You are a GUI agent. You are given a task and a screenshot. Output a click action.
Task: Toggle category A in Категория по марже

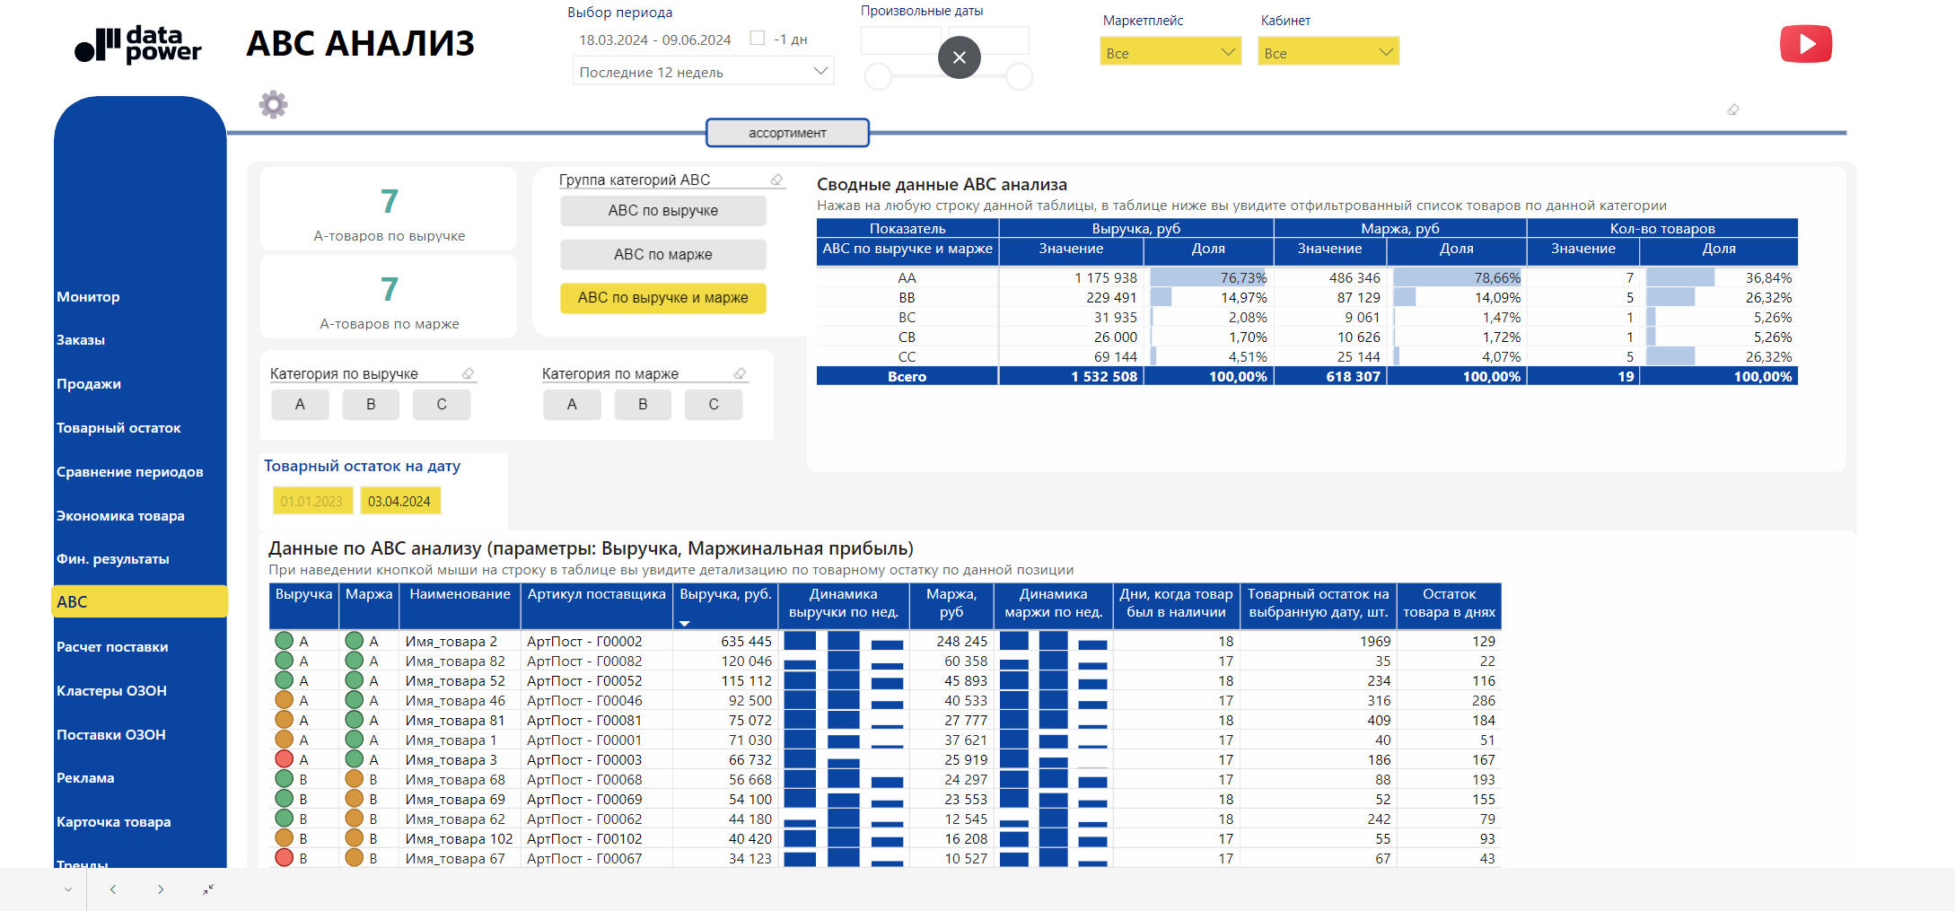pos(572,405)
